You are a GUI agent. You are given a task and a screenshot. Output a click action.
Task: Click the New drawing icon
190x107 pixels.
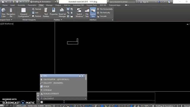coord(3,2)
